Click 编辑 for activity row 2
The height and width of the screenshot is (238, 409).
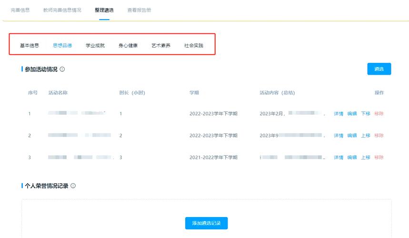[352, 136]
